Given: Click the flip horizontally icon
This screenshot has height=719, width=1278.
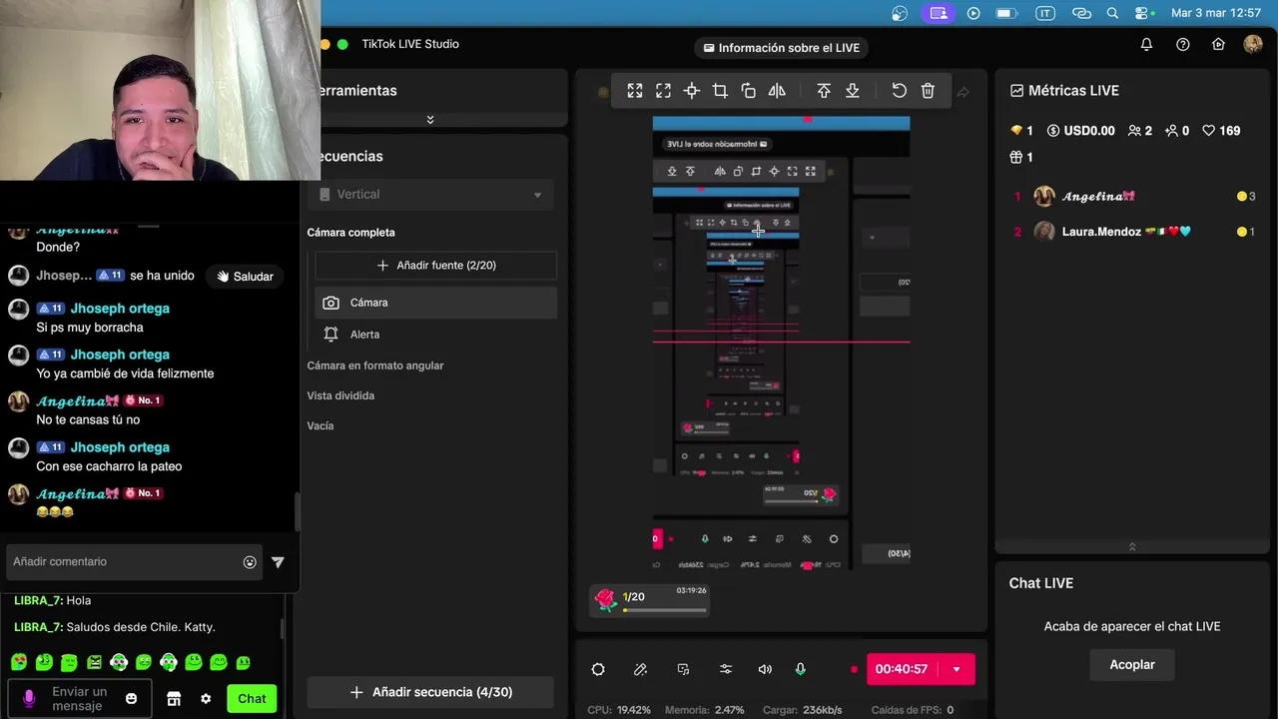Looking at the screenshot, I should [x=777, y=91].
